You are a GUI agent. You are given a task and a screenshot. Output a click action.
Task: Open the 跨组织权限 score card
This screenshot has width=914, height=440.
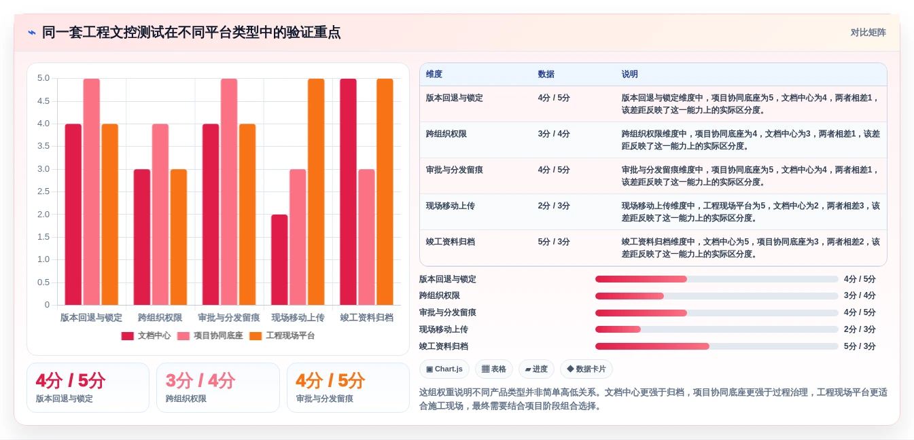click(x=218, y=388)
